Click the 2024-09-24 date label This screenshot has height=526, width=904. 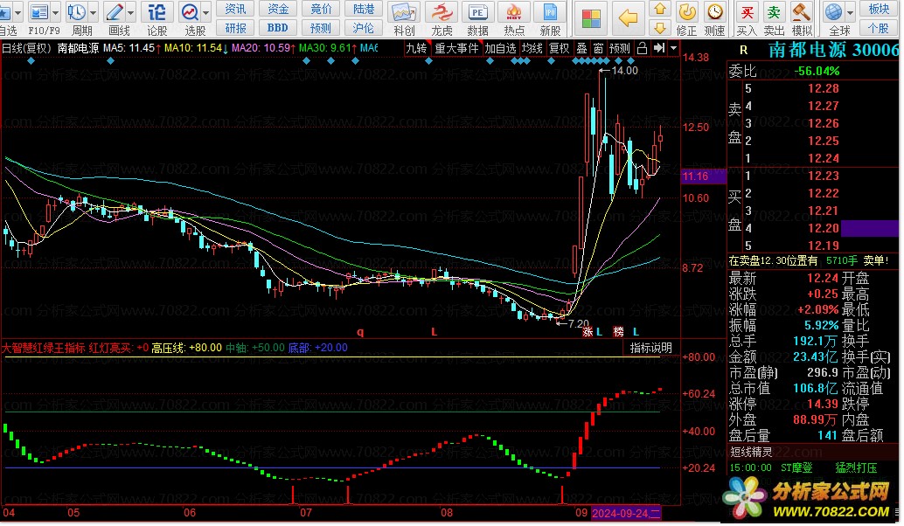(x=626, y=513)
